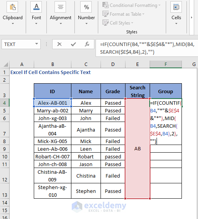Click cell Mick-XG-005
The image size is (198, 219).
tap(53, 141)
